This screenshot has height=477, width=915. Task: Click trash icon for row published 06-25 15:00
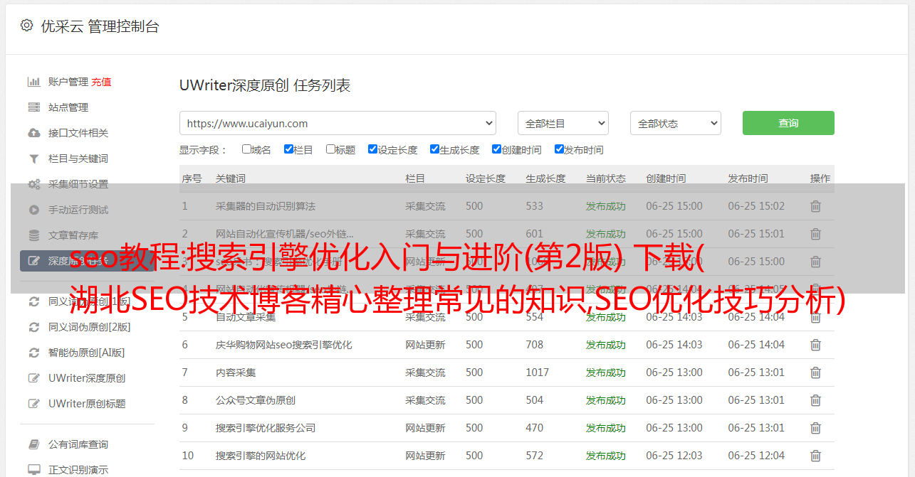(815, 262)
